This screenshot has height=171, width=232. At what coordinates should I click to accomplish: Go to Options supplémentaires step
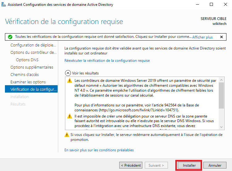tap(32, 67)
